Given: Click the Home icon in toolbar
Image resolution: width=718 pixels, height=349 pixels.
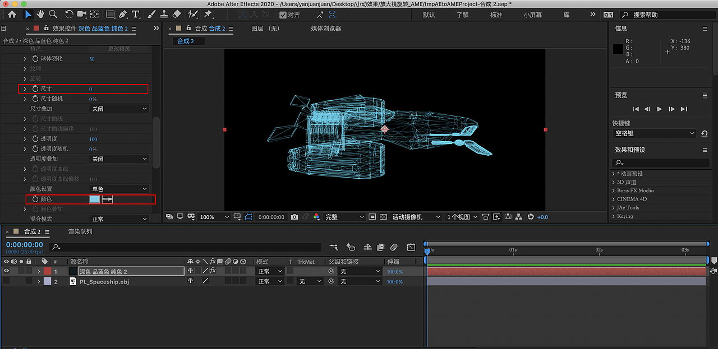Looking at the screenshot, I should 12,15.
